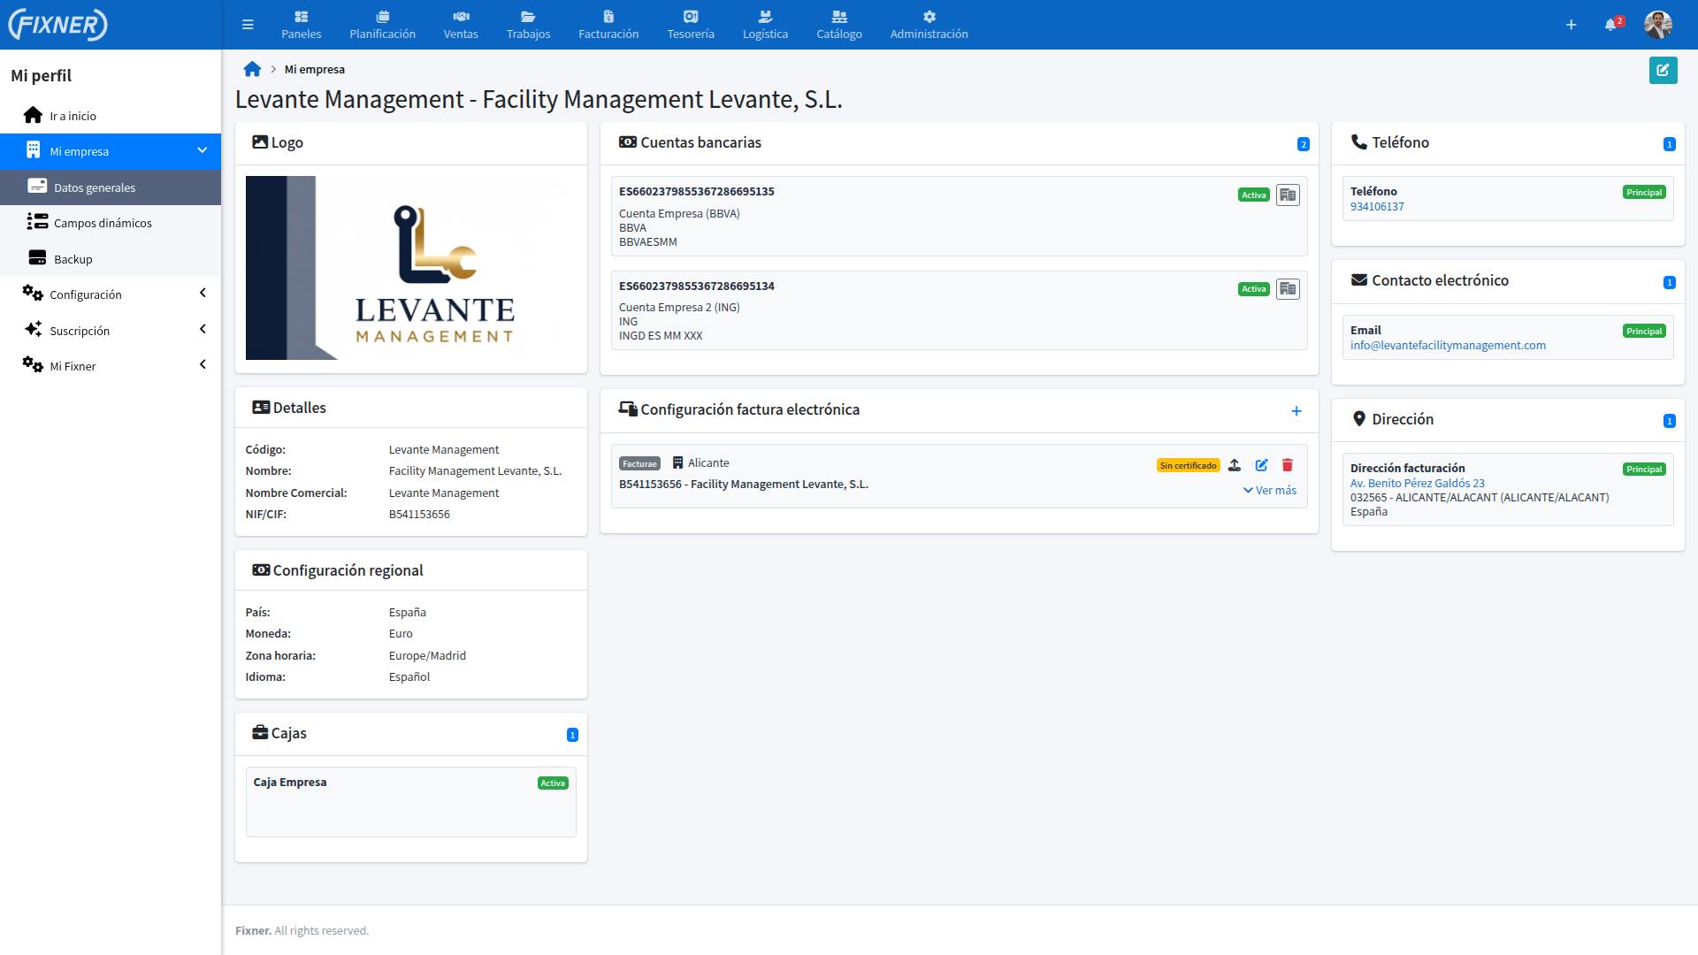This screenshot has height=955, width=1698.
Task: Open the Paneles menu
Action: 302,25
